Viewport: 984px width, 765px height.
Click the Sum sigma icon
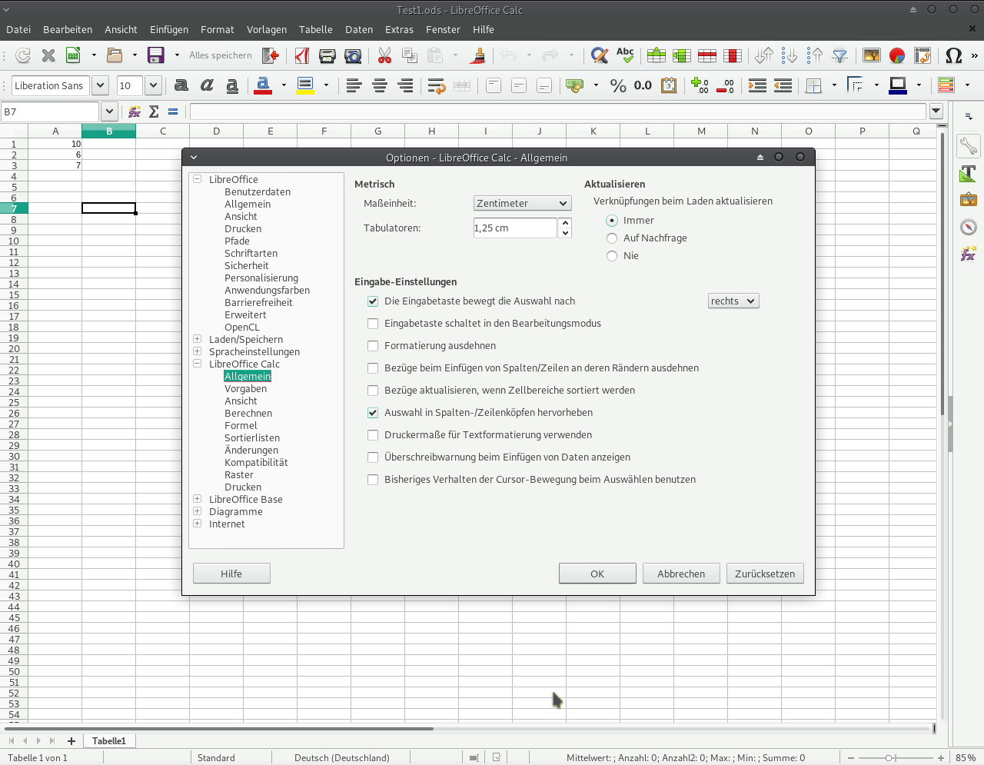154,111
